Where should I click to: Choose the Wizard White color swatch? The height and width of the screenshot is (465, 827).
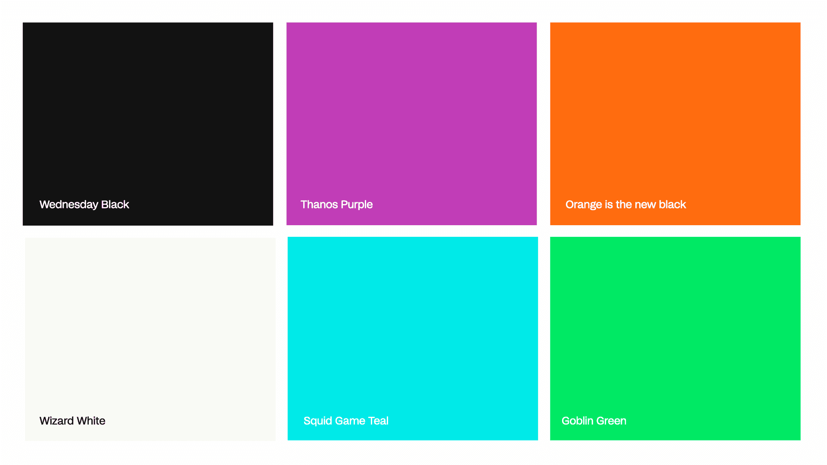point(150,327)
